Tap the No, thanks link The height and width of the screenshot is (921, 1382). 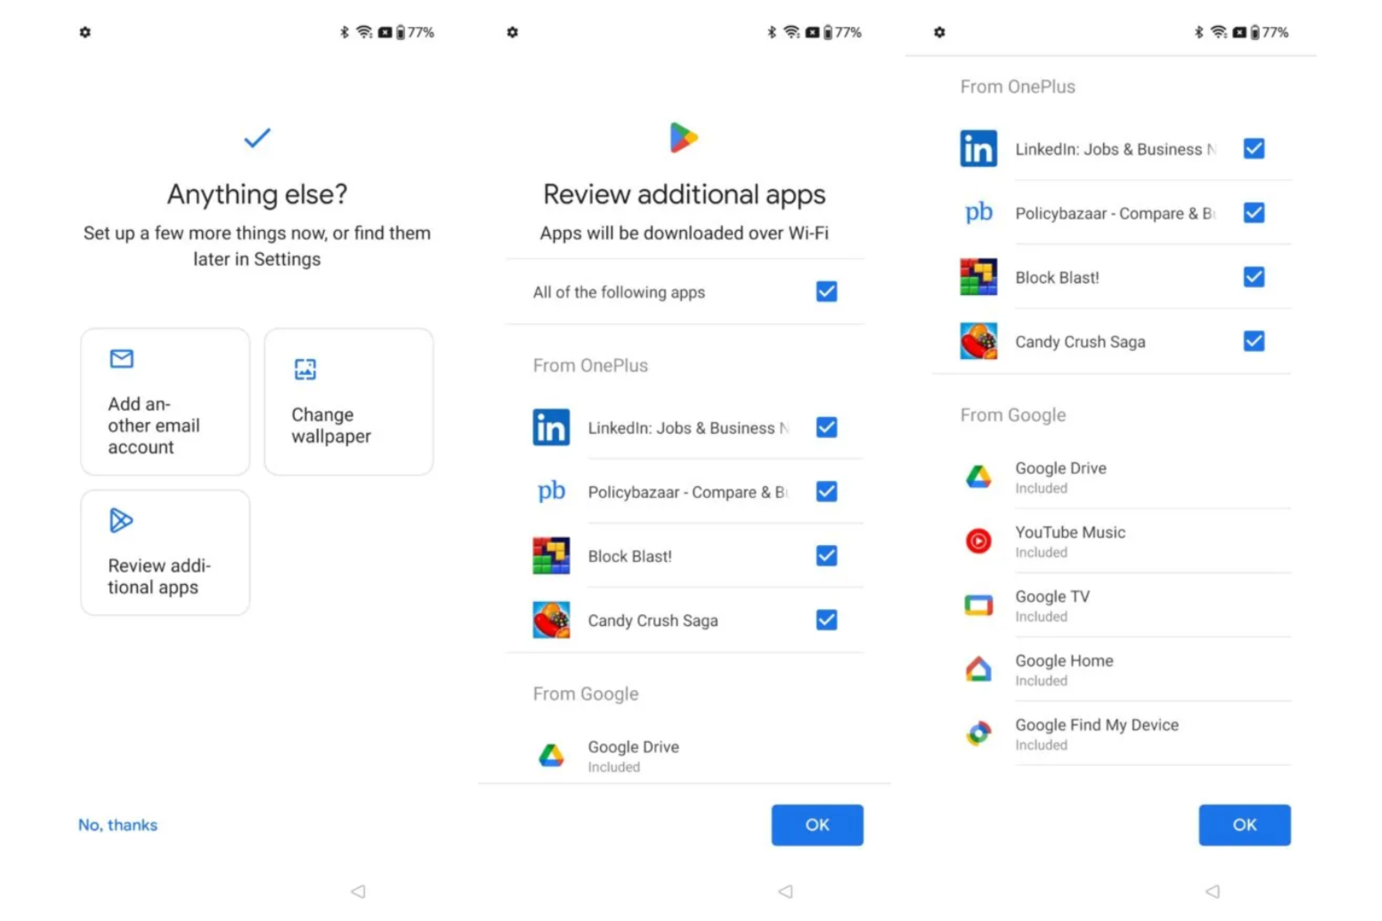point(118,825)
